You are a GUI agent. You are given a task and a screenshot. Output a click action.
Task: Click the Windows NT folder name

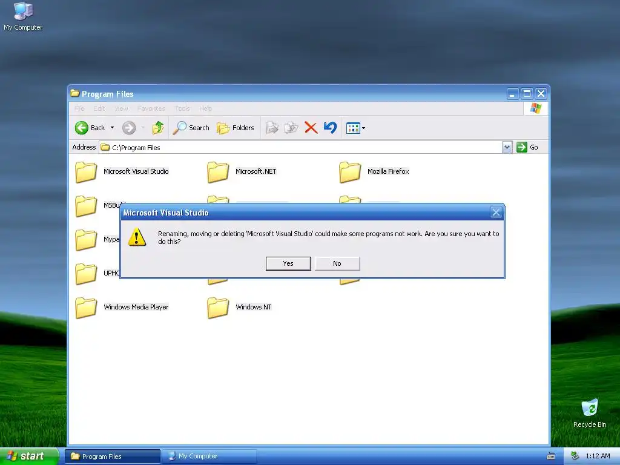click(254, 307)
